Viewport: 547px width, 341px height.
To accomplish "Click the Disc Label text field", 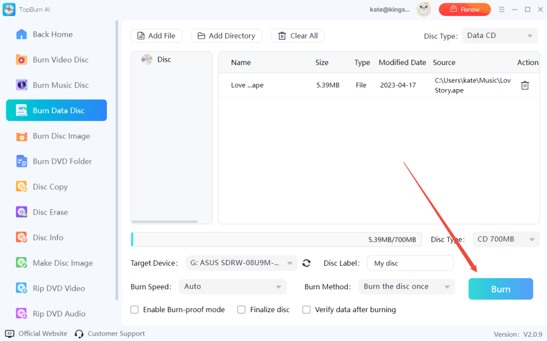I will click(410, 263).
